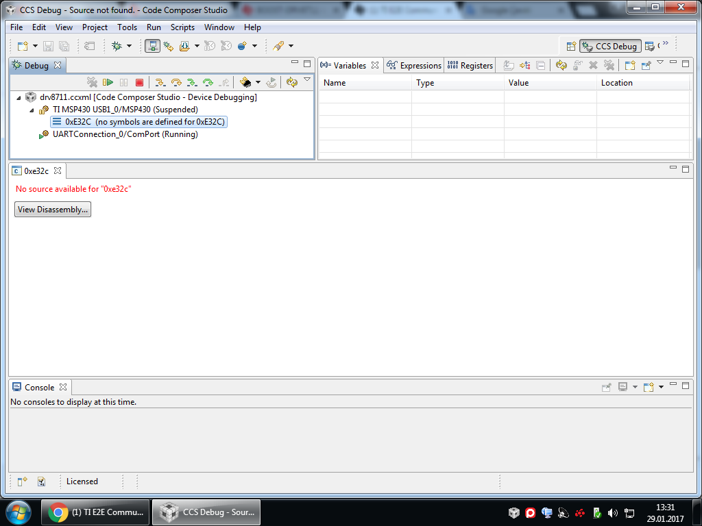702x526 pixels.
Task: Open the Variables view menu triangle
Action: click(660, 62)
